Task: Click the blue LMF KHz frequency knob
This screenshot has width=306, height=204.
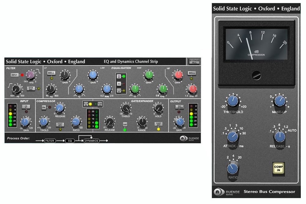Action: pyautogui.click(x=107, y=89)
